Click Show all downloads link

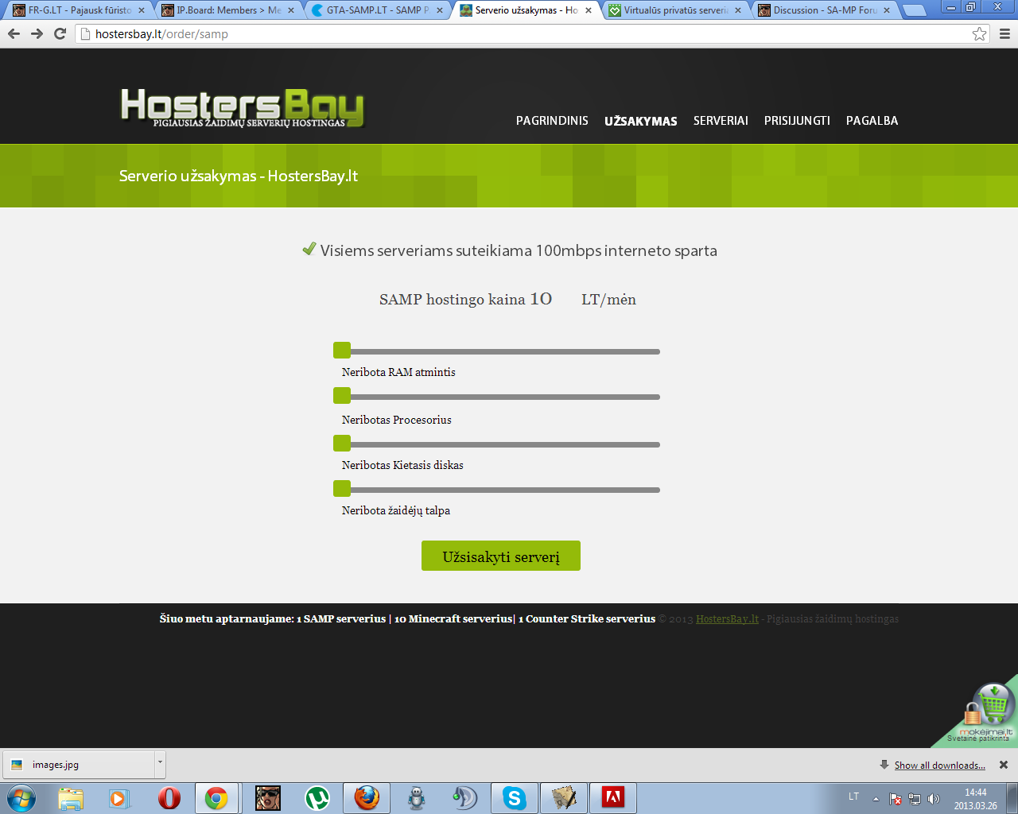[939, 766]
